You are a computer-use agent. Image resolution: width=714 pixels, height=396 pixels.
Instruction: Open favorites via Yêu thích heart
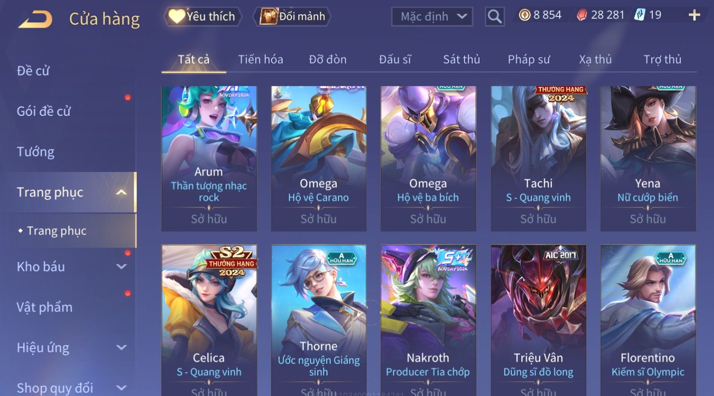click(177, 17)
